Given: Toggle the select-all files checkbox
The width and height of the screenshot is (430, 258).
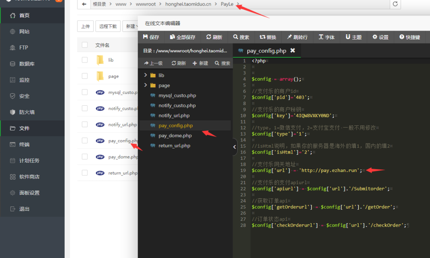Looking at the screenshot, I should pyautogui.click(x=85, y=45).
